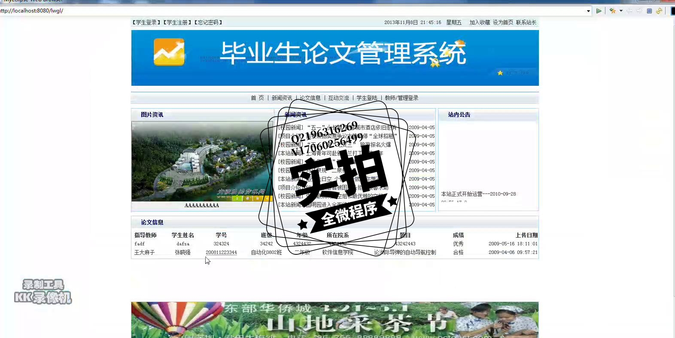Click the 上传日期 column header
This screenshot has width=675, height=338.
coord(526,235)
